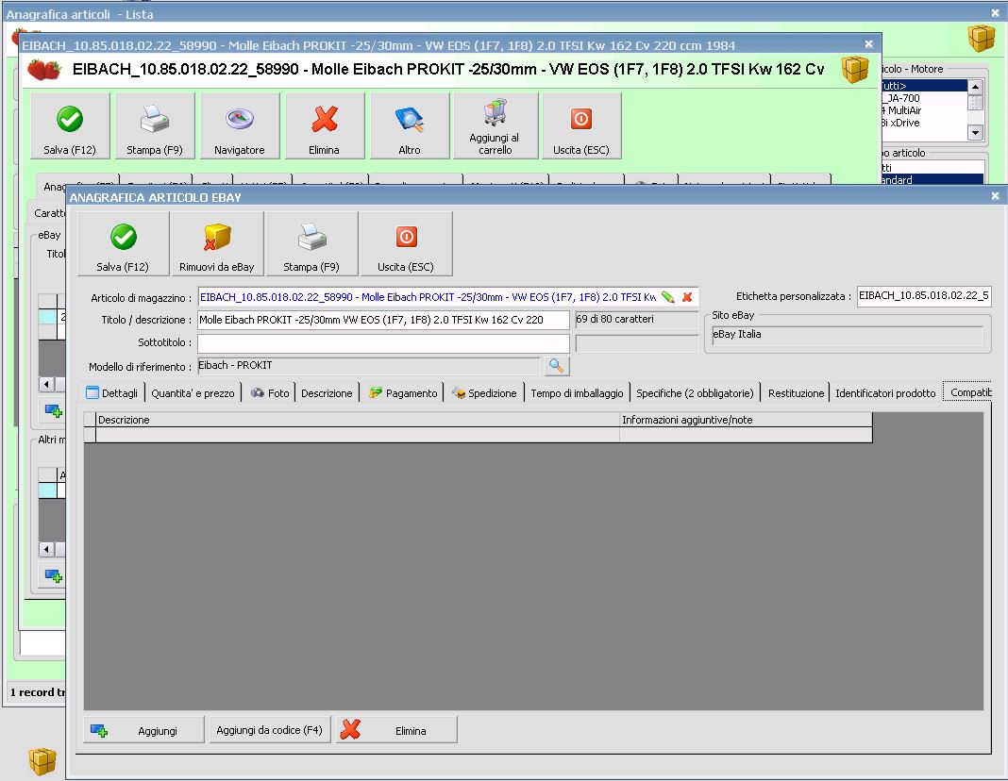Switch to the Descrizione tab
The image size is (1008, 781).
click(x=327, y=393)
